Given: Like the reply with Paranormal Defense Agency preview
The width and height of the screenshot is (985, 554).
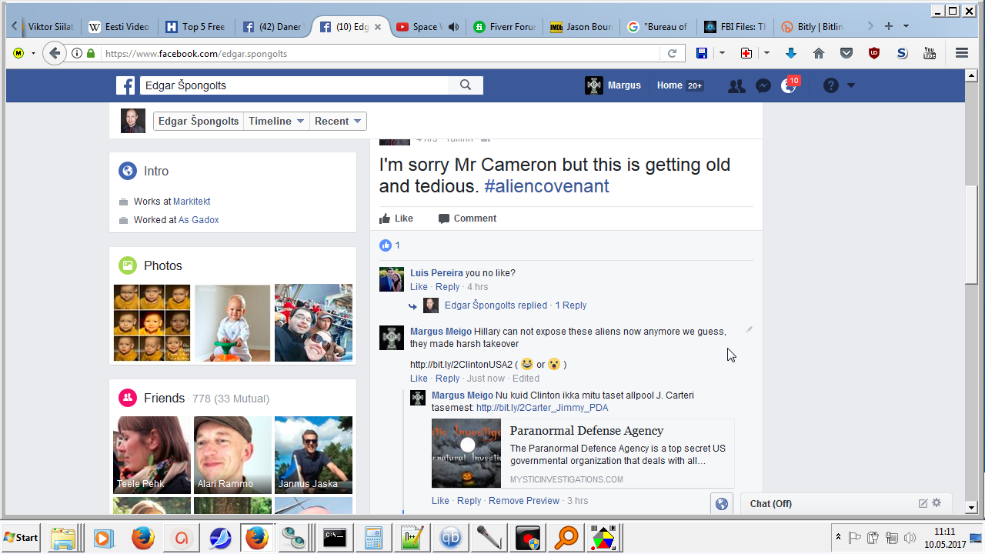Looking at the screenshot, I should click(x=440, y=501).
